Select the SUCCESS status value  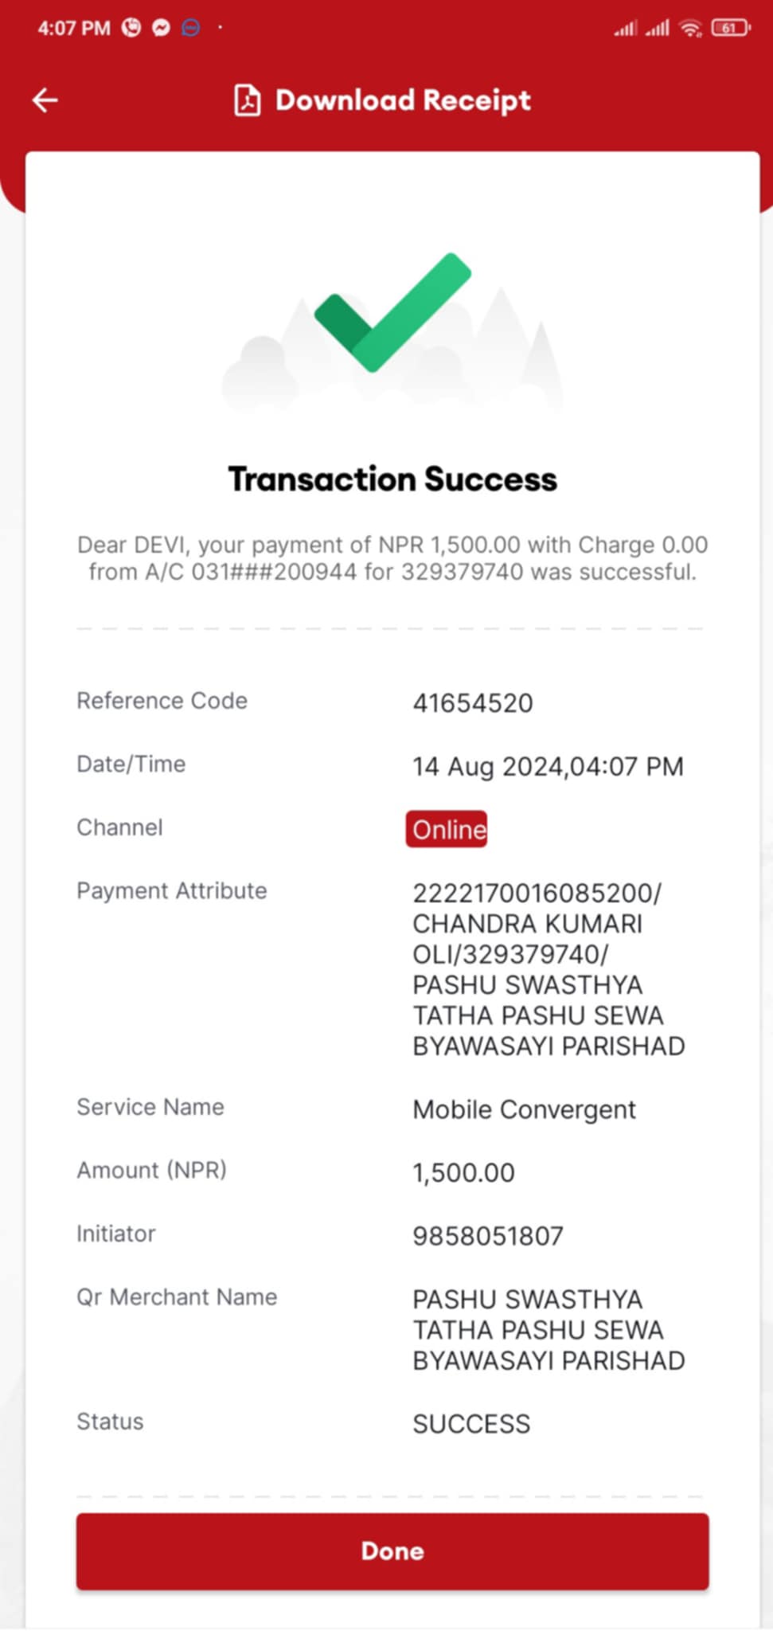[x=471, y=1424]
